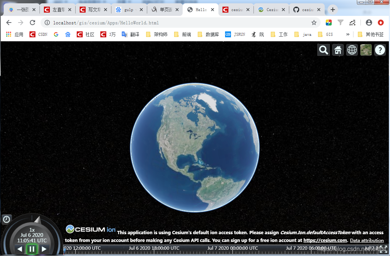Go forward in browser history

[x=21, y=23]
